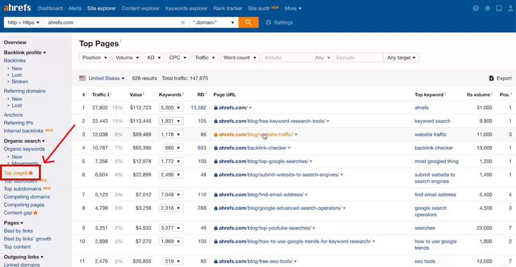Open the ahrefs.com/blog/top-google-searches/ page URL
Image resolution: width=516 pixels, height=267 pixels.
click(x=264, y=161)
